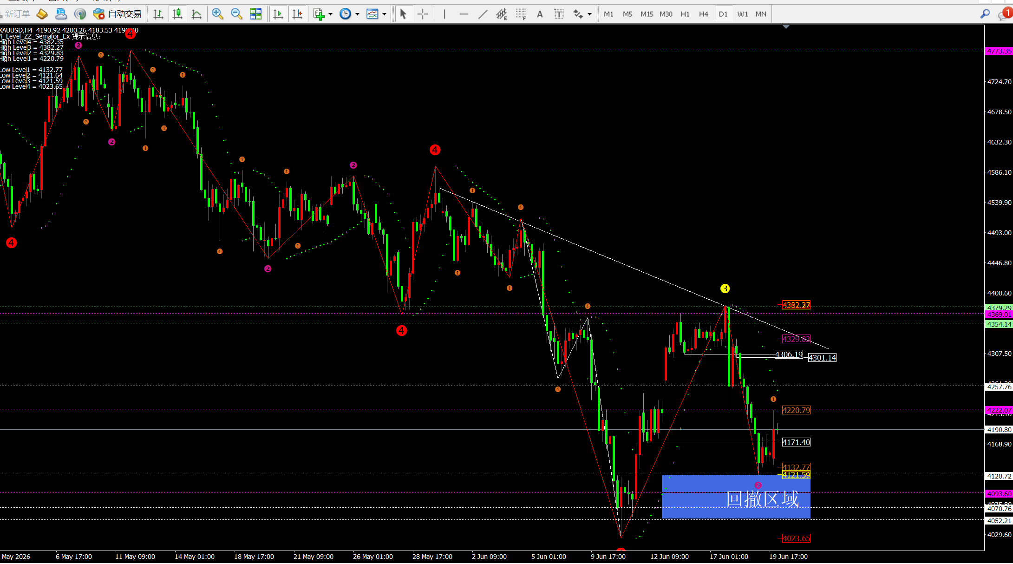
Task: Click the 4220.79 price label on chart
Action: click(796, 410)
